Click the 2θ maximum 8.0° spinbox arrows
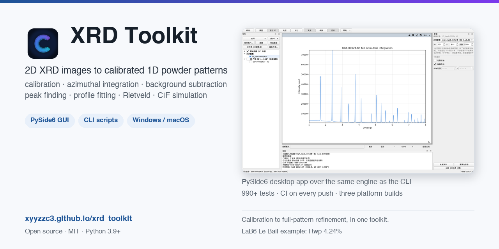499x249 pixels. (x=458, y=44)
